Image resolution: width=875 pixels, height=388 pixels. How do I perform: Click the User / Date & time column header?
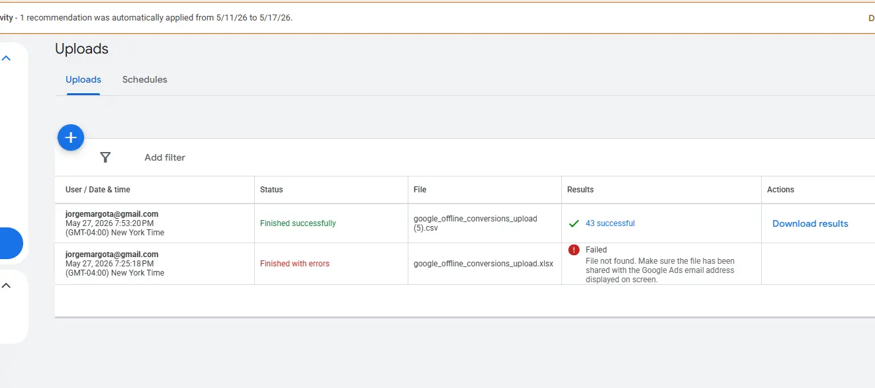(x=98, y=190)
